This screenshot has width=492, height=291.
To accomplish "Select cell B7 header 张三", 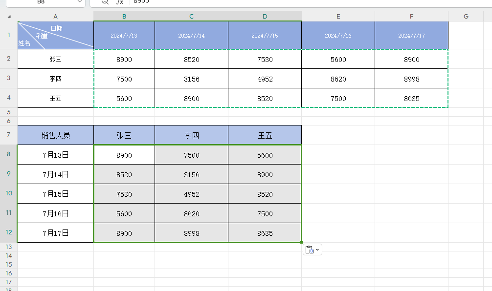I will pos(124,135).
